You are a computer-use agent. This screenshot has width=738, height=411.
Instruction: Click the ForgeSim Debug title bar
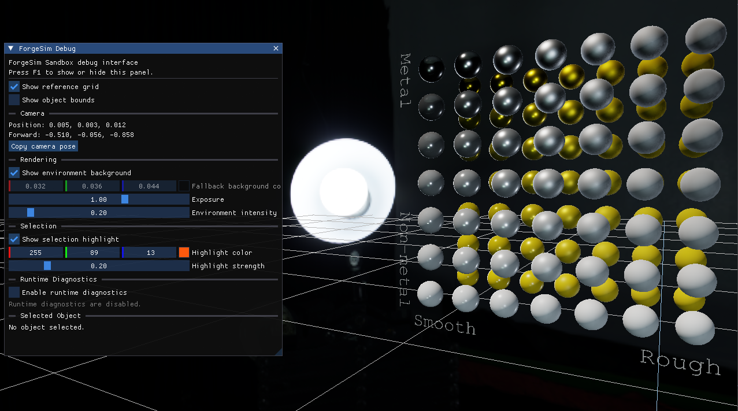point(143,49)
